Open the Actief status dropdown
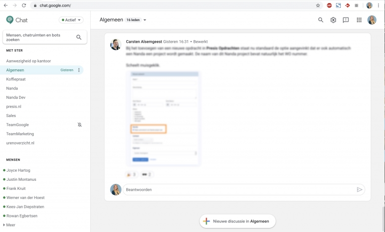The height and width of the screenshot is (232, 385). pos(71,20)
